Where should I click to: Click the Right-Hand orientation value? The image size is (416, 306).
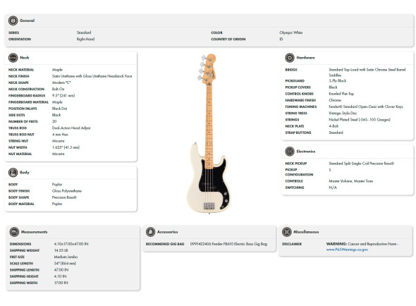(x=85, y=39)
